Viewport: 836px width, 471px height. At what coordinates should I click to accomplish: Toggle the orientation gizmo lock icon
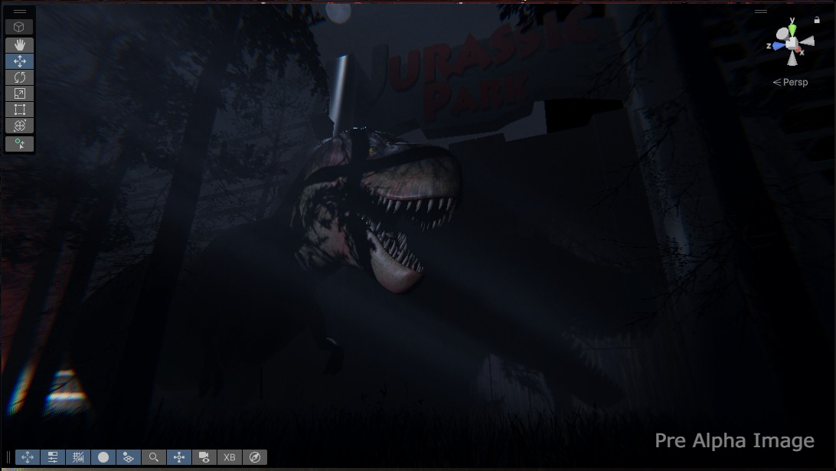tap(817, 20)
